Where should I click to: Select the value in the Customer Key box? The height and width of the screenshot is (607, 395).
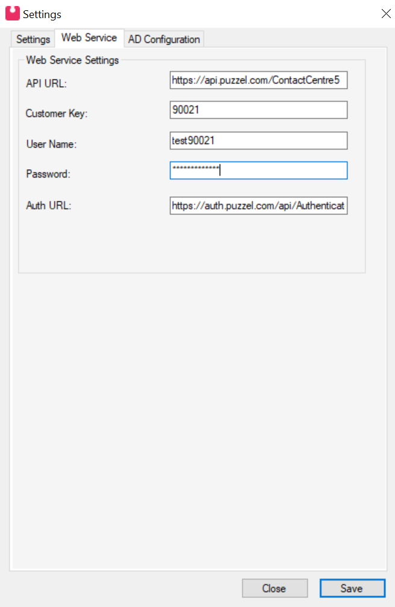coord(258,110)
